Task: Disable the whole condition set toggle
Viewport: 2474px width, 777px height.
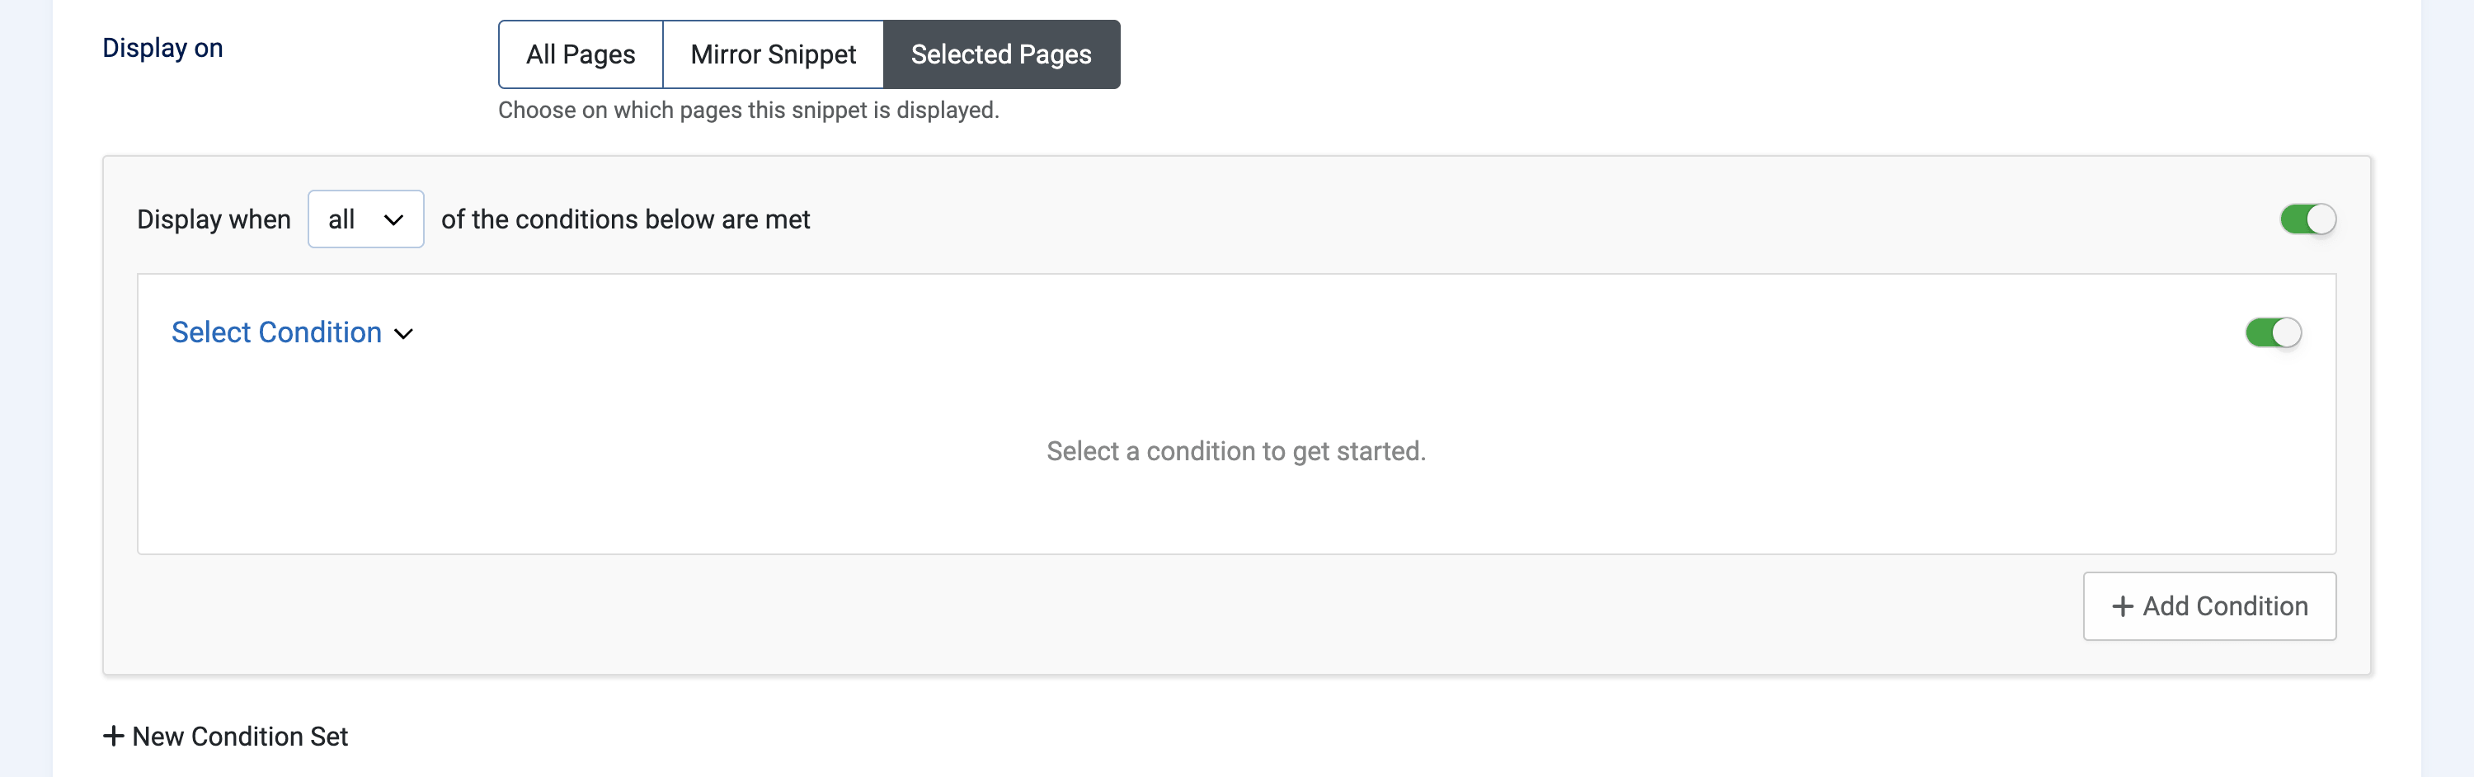Action: click(2308, 219)
